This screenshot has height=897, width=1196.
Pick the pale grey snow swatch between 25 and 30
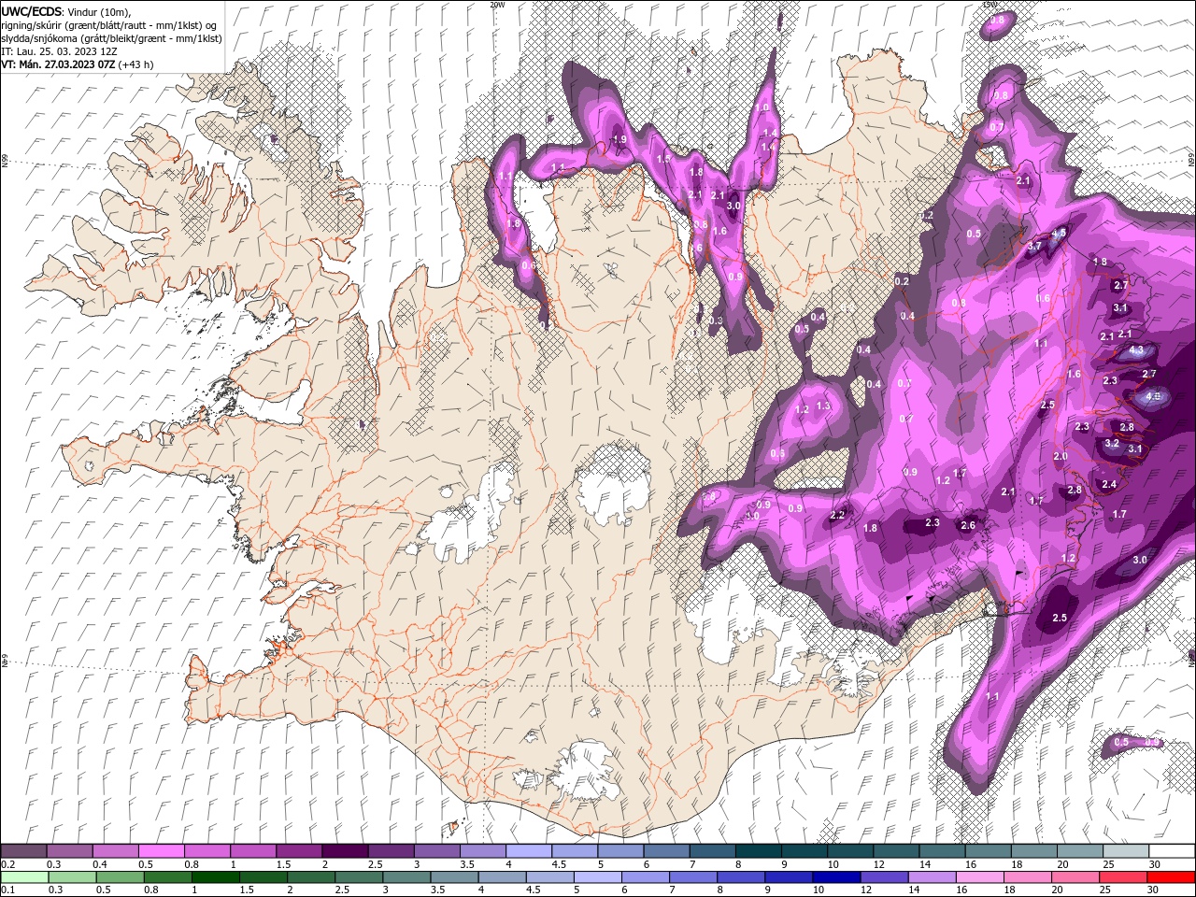coord(1126,851)
